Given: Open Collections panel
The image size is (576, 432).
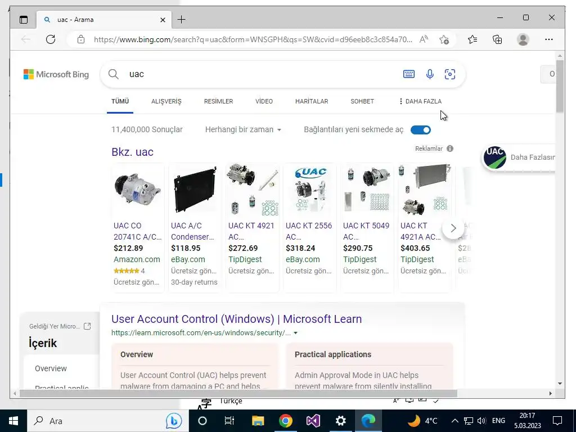Looking at the screenshot, I should coord(497,39).
